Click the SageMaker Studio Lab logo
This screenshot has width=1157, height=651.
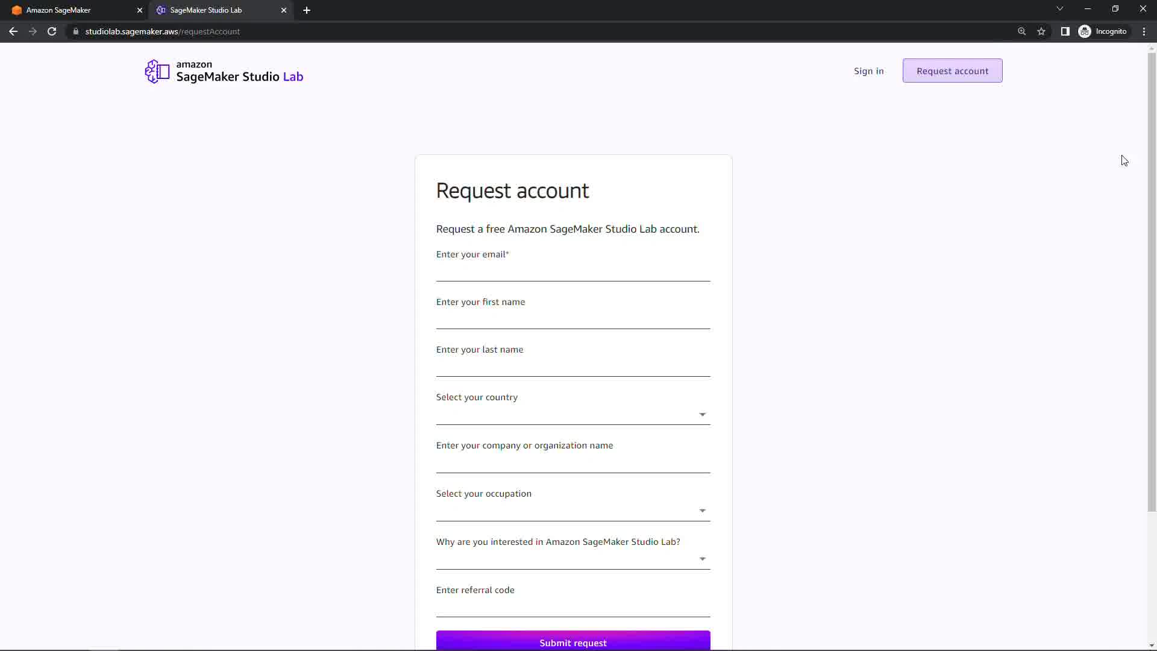[x=224, y=72]
